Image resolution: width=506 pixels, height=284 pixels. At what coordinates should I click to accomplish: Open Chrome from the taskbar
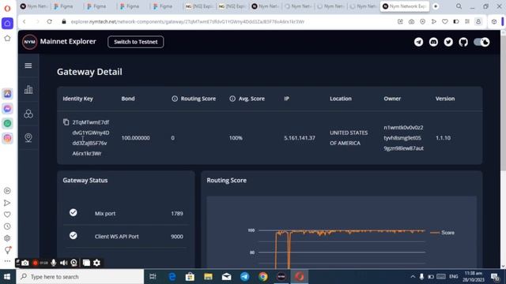pos(263,277)
